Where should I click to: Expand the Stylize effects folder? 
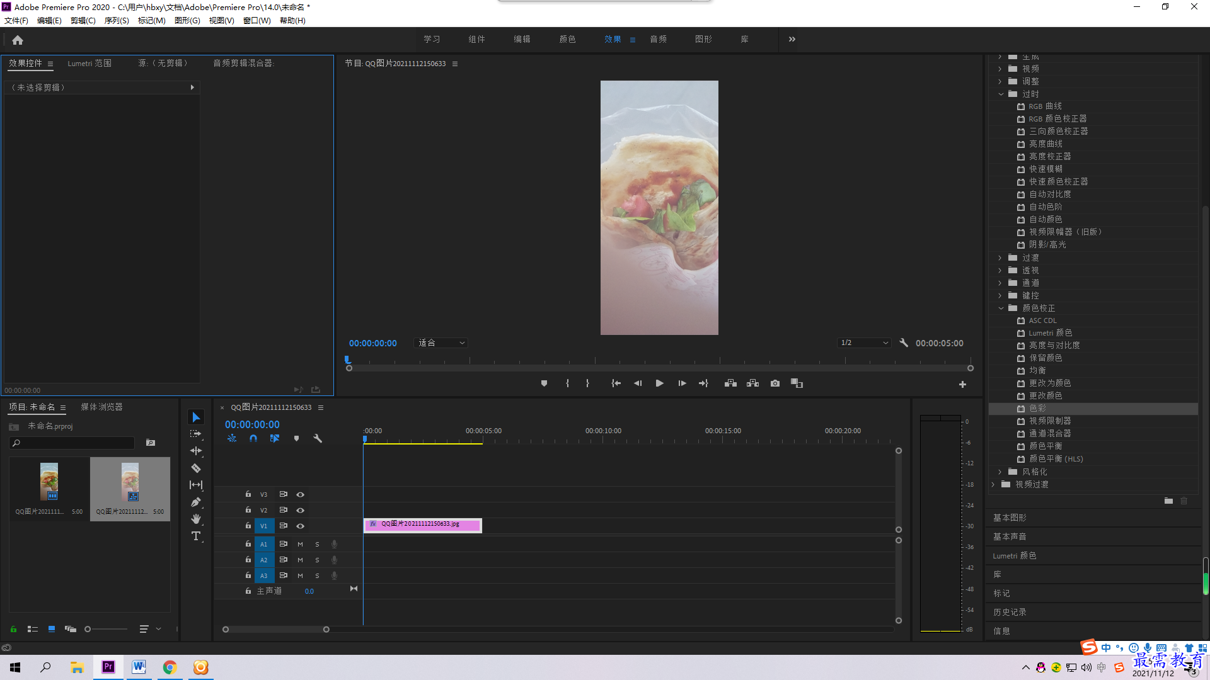1000,472
